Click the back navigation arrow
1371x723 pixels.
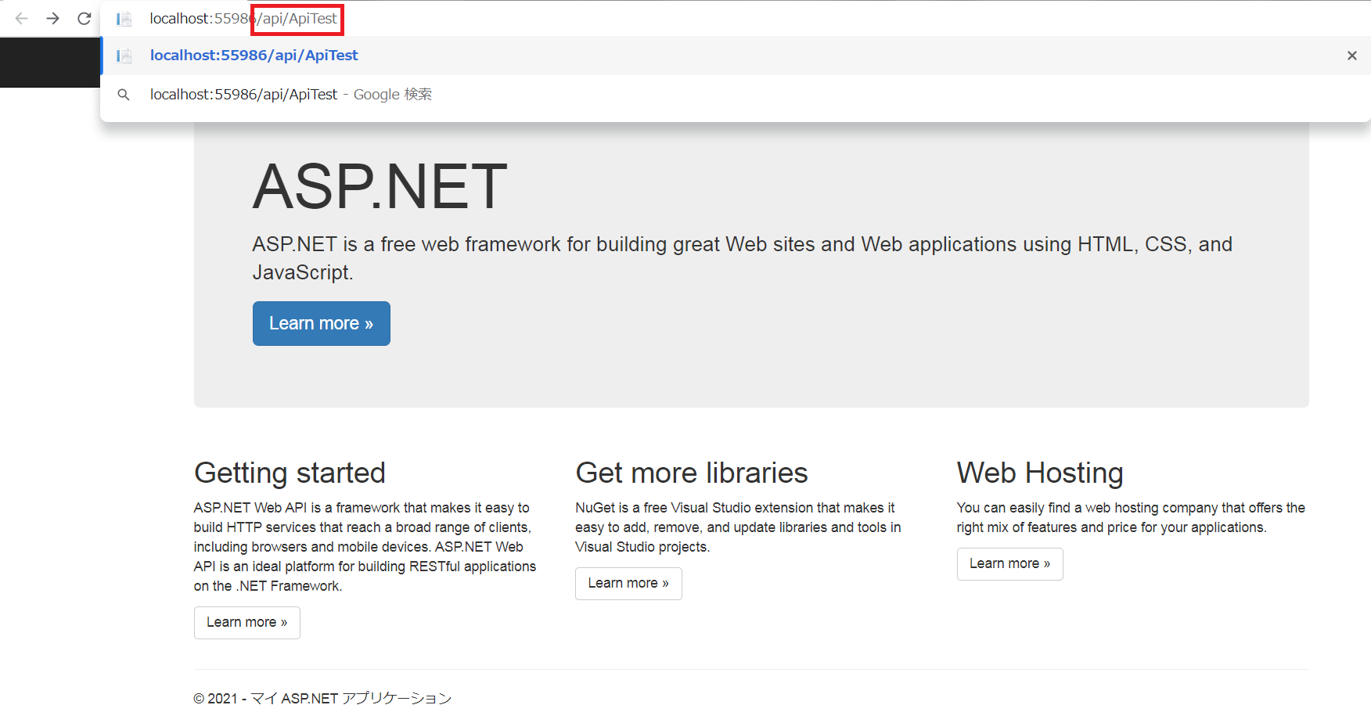20,18
